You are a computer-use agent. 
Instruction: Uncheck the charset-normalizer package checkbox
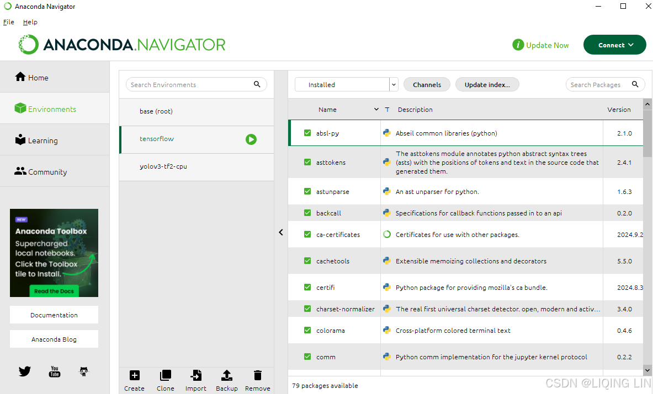click(x=307, y=309)
